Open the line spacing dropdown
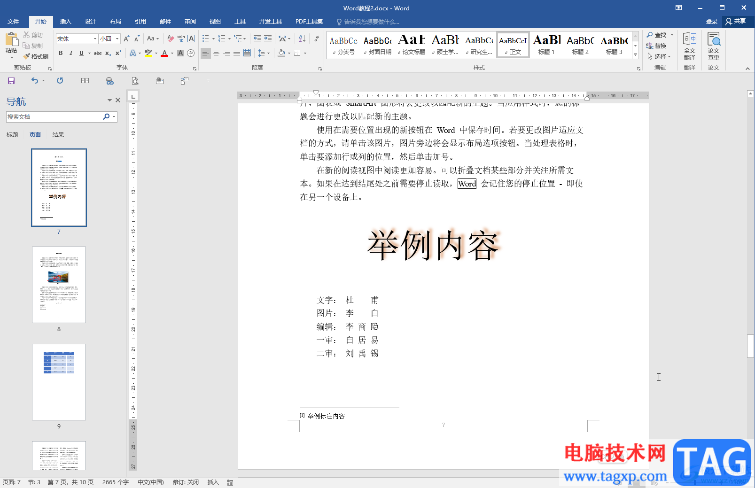This screenshot has height=488, width=755. [x=264, y=53]
